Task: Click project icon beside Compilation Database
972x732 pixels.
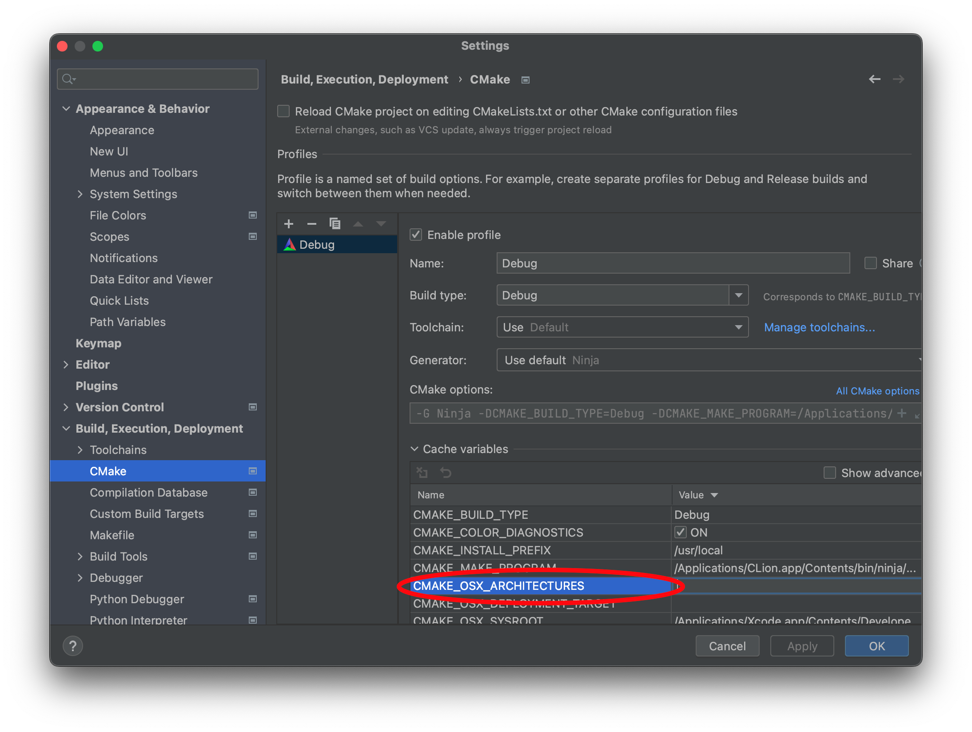Action: click(x=253, y=493)
